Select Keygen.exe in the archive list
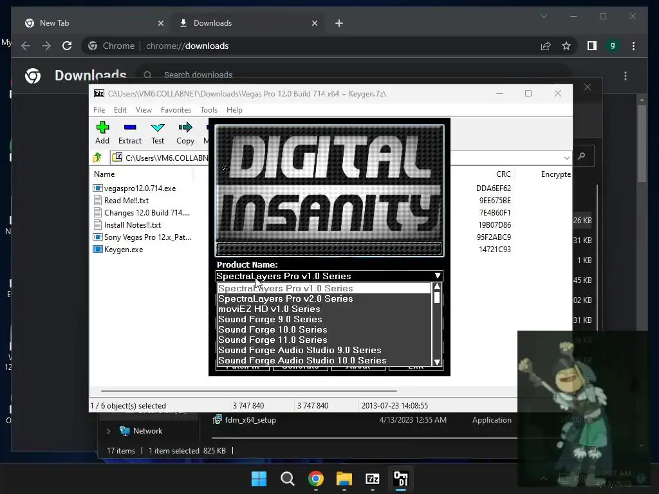Image resolution: width=659 pixels, height=494 pixels. 118,249
